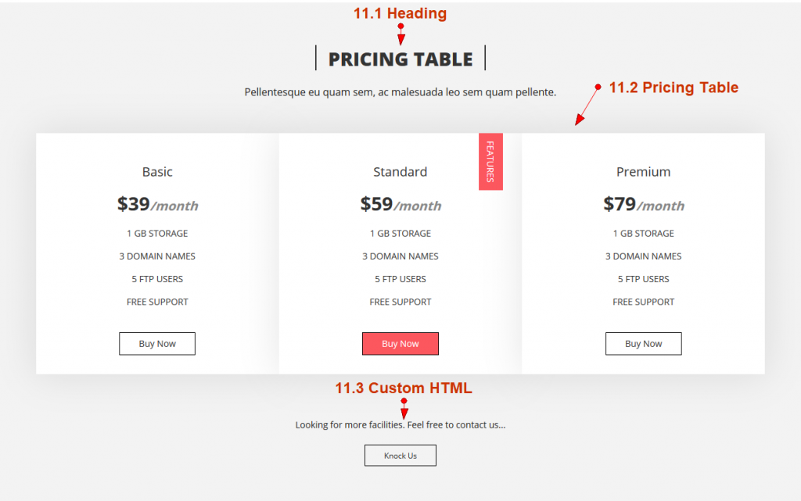Click the Premium plan title
This screenshot has height=501, width=801.
[x=643, y=171]
